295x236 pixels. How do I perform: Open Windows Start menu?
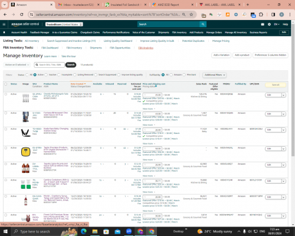tap(5, 231)
